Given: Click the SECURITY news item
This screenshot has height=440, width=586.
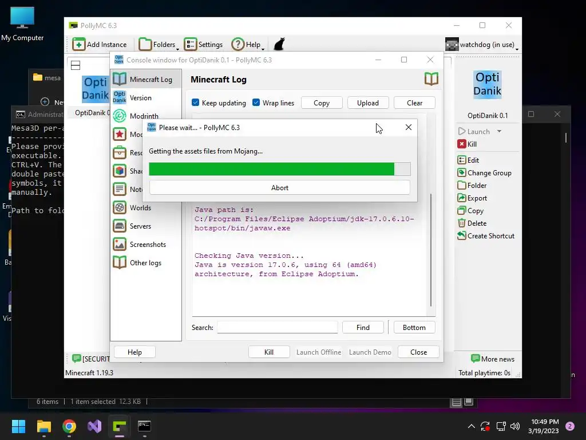Looking at the screenshot, I should point(91,359).
